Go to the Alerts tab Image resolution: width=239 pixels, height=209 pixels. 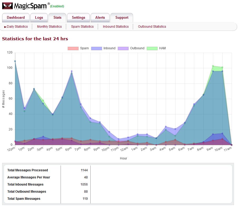[100, 18]
